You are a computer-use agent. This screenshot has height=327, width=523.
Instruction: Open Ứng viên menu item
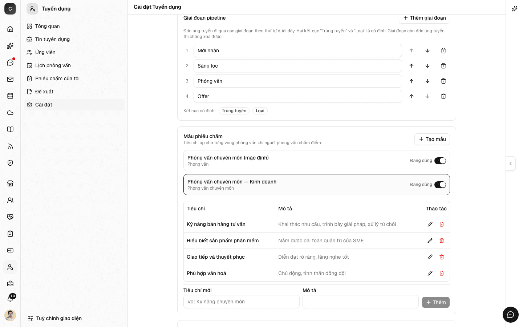(74, 52)
